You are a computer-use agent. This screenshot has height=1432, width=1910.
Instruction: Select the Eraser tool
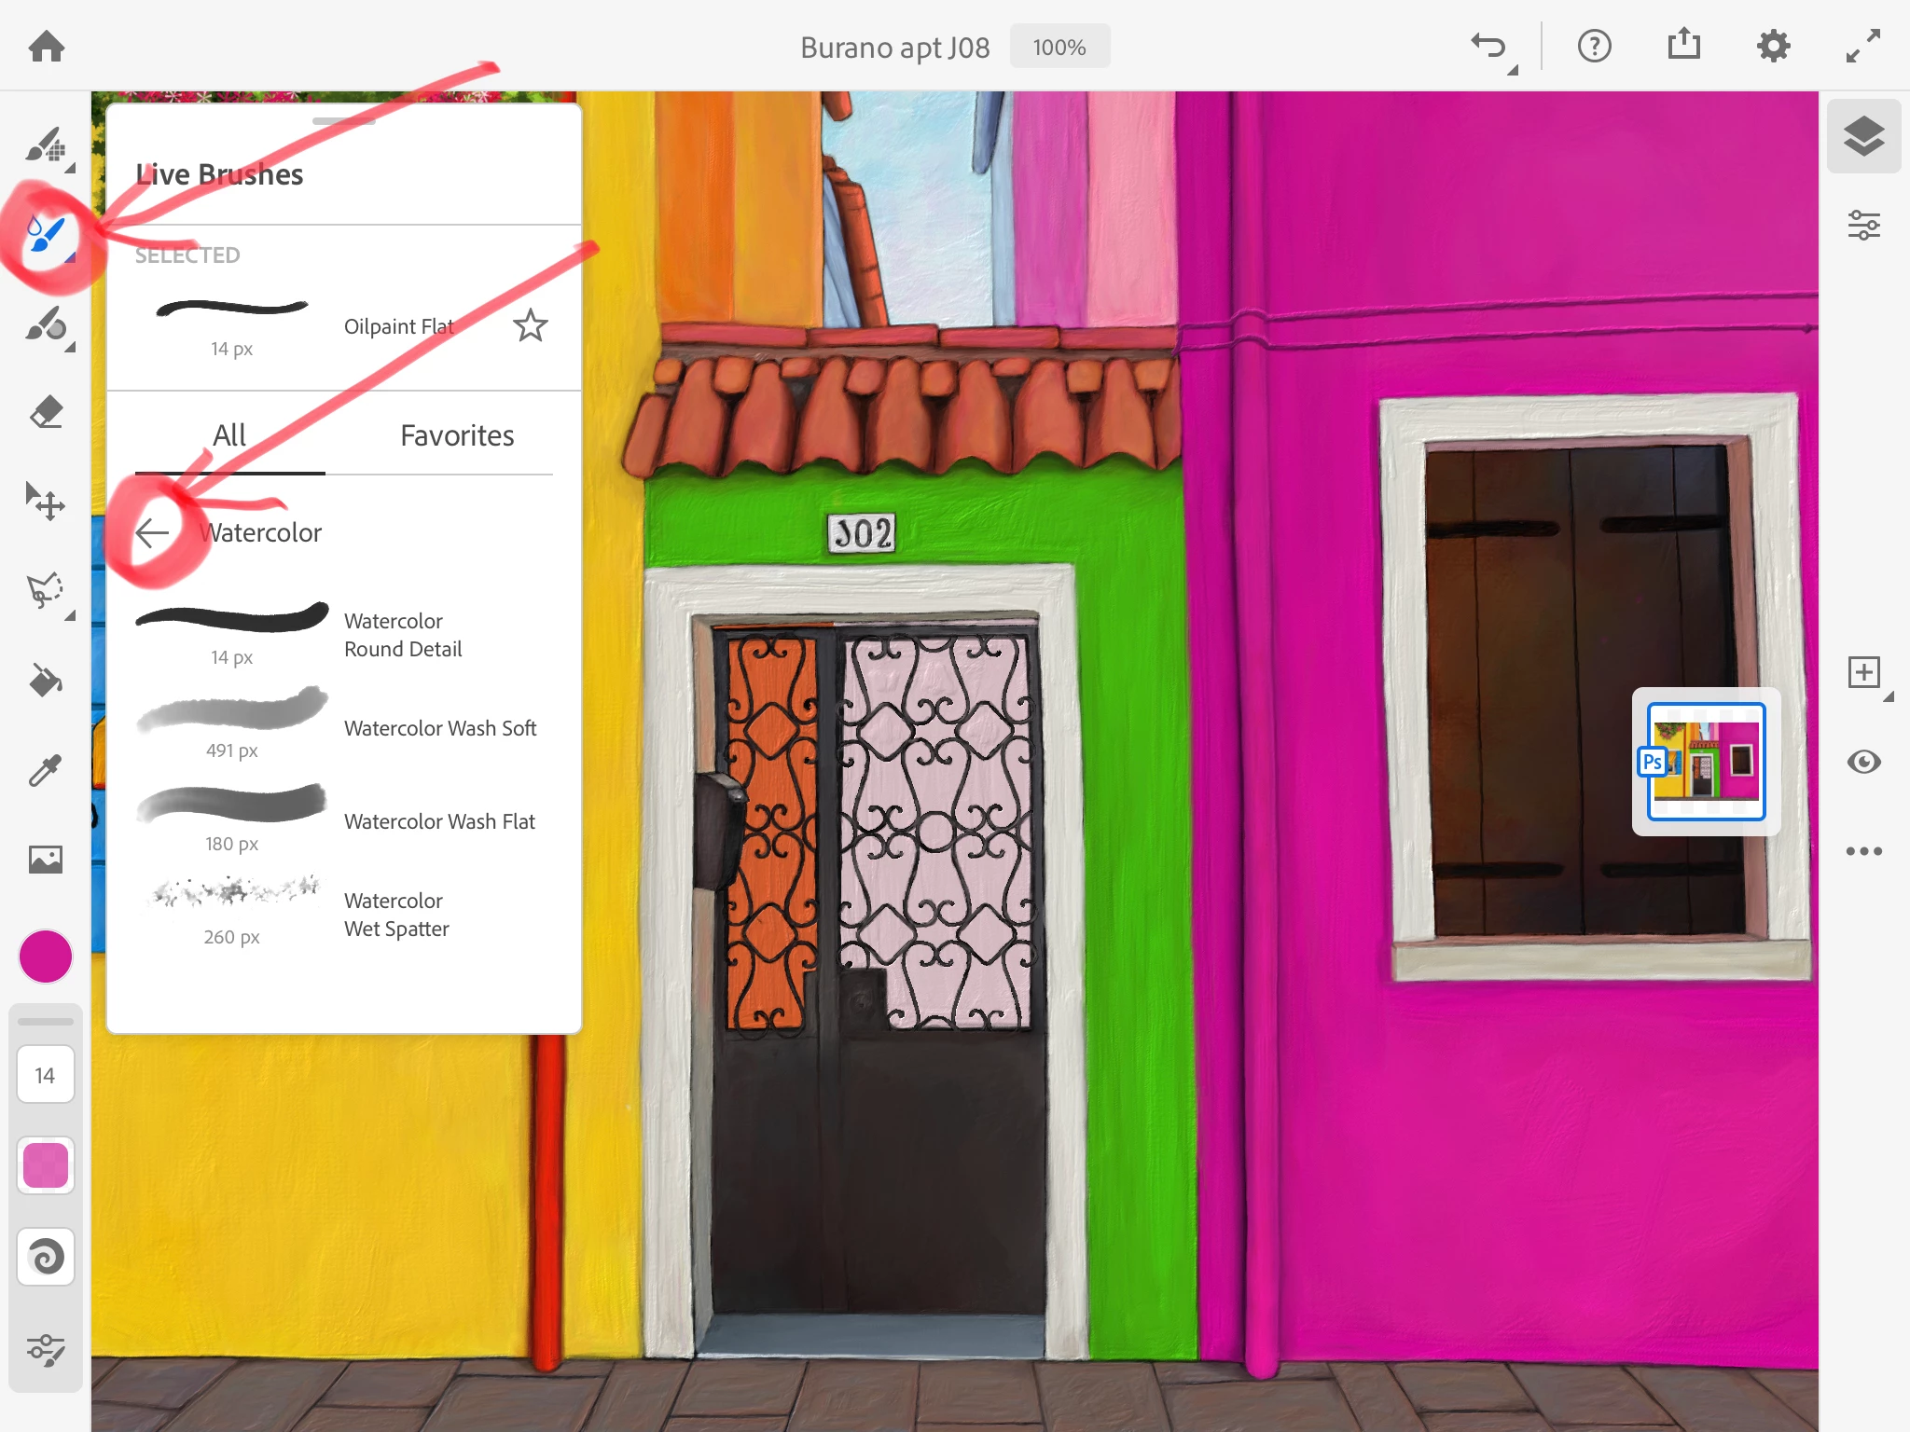click(x=45, y=412)
